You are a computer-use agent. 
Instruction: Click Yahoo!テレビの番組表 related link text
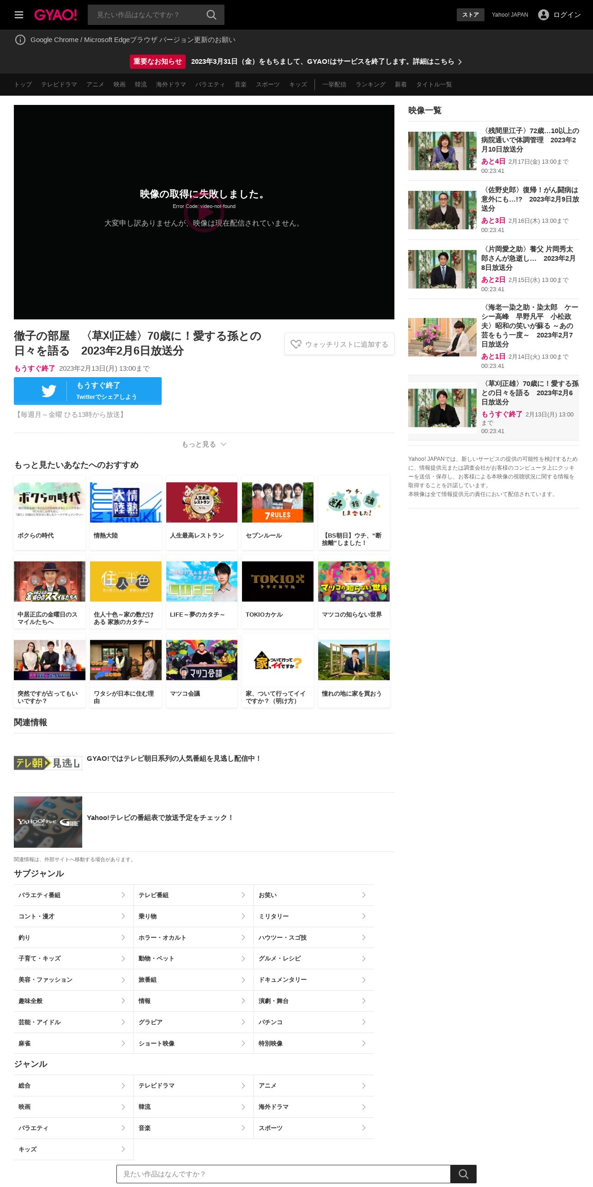[x=160, y=818]
